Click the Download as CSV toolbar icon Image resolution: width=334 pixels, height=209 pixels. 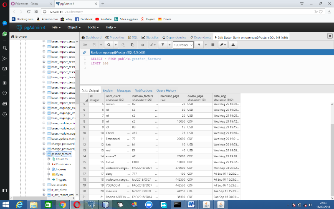pos(233,45)
